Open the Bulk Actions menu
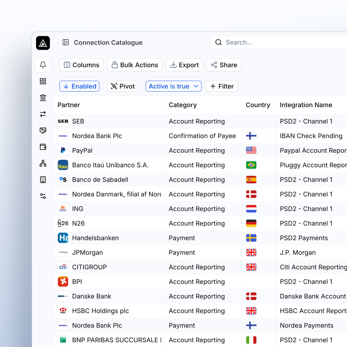The height and width of the screenshot is (347, 347). click(x=135, y=65)
